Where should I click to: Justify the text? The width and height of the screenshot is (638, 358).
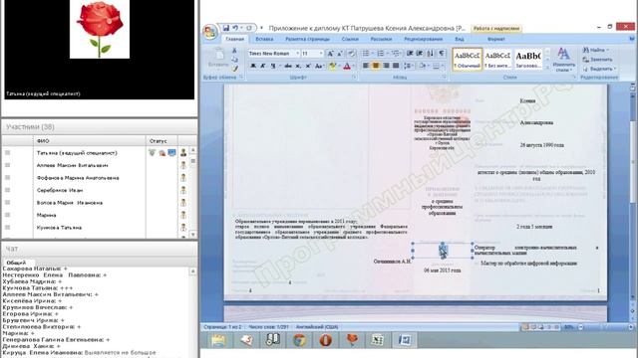pos(396,66)
